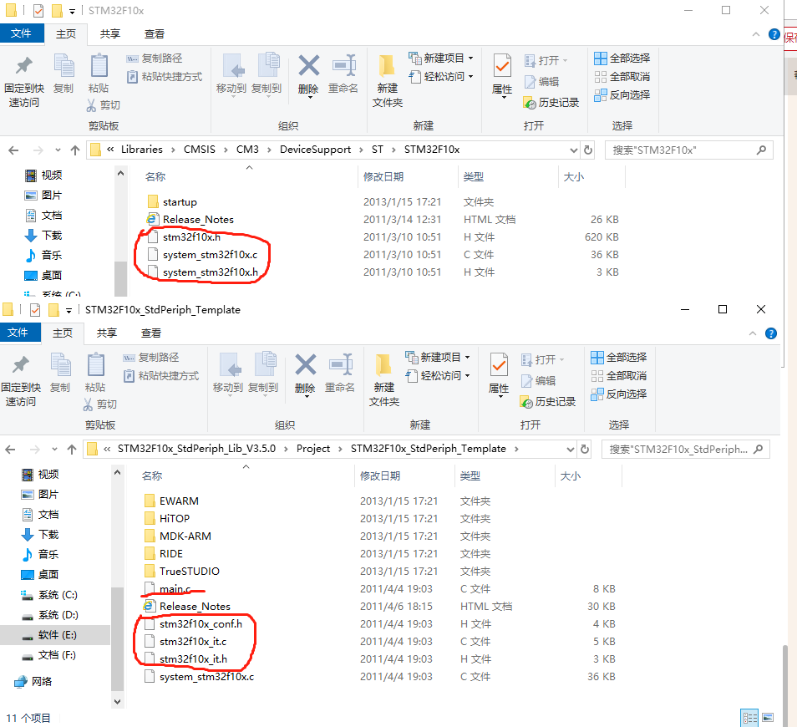Click the bottom window sidebar scrollbar down arrow
Image resolution: width=797 pixels, height=727 pixels.
click(118, 702)
